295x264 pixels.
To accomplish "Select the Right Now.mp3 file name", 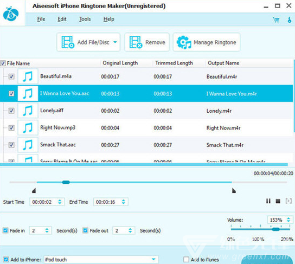I will 58,127.
